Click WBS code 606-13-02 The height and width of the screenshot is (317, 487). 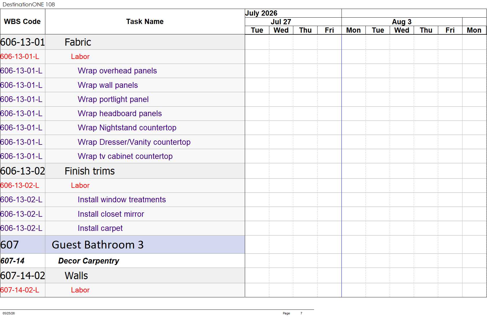pos(23,171)
